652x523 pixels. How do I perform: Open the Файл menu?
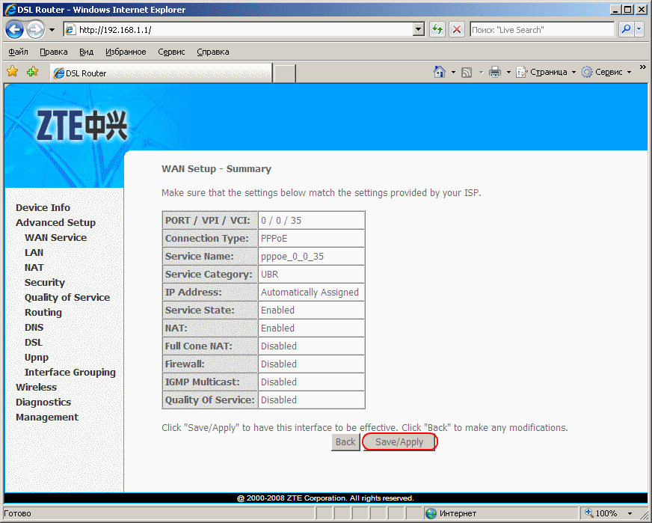click(19, 52)
